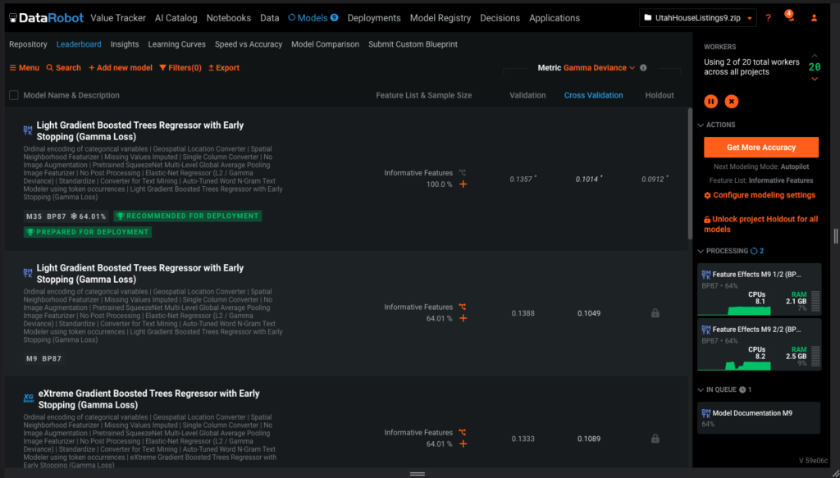Open the Leaderboard Menu
The image size is (840, 478).
click(x=24, y=68)
